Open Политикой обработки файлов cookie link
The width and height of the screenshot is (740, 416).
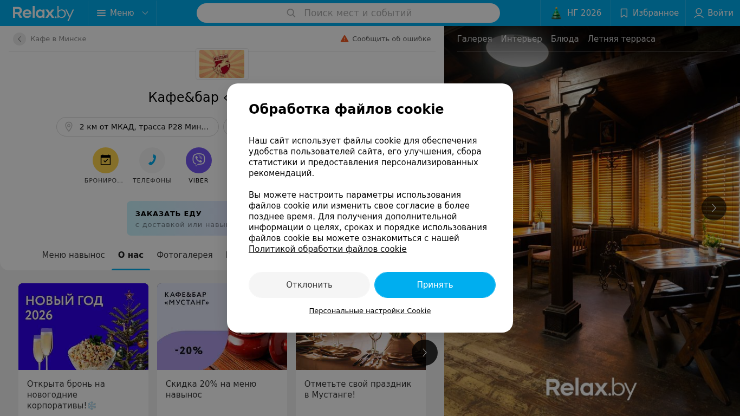point(328,249)
